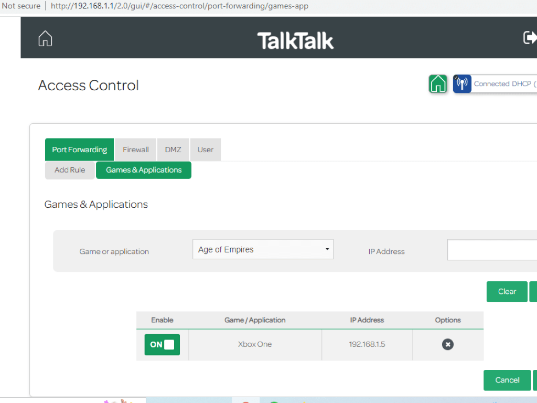Click the Clear button
Image resolution: width=537 pixels, height=403 pixels.
(x=507, y=292)
